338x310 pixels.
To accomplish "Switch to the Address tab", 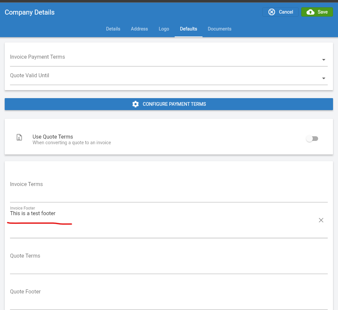I will pos(139,29).
